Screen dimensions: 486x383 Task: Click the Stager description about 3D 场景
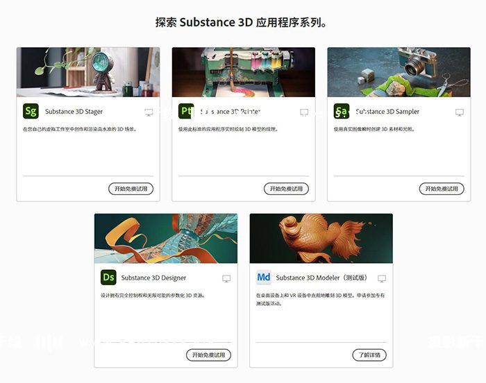(x=80, y=129)
